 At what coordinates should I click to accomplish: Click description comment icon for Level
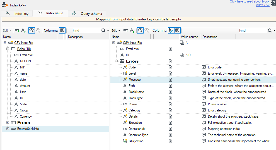pyautogui.click(x=204, y=73)
